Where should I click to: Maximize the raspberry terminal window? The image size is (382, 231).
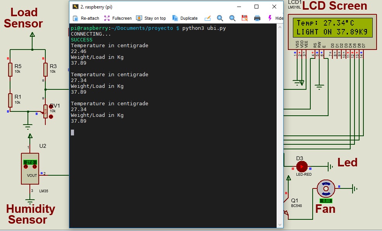[256, 7]
